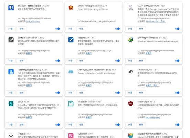Turn off the uBlock Origin switch

[x=177, y=125]
